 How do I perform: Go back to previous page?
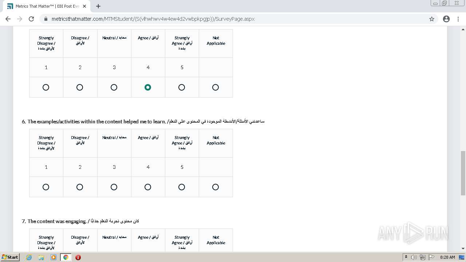click(x=8, y=19)
